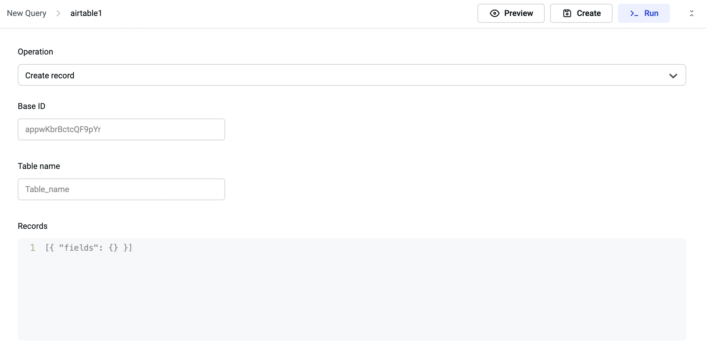Click the Base ID field label
Viewport: 706px width, 346px height.
click(31, 106)
